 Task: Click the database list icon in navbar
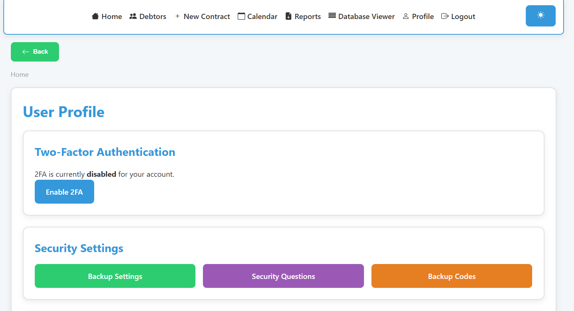pos(332,16)
